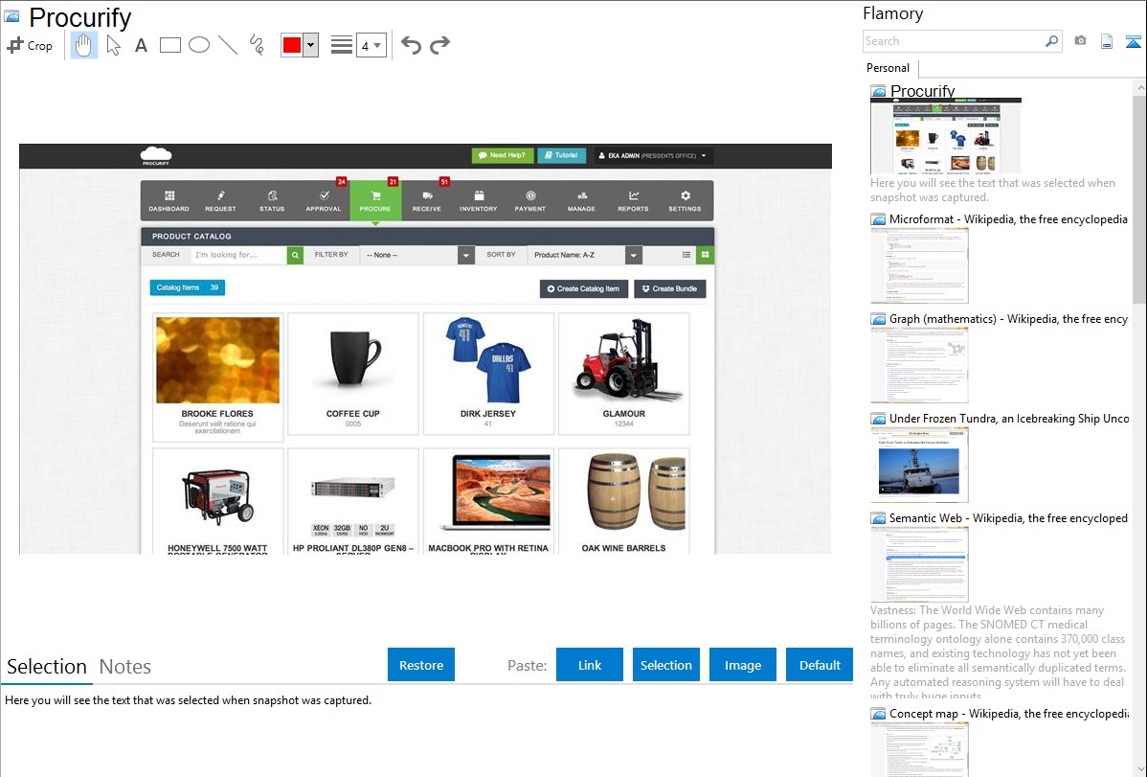The height and width of the screenshot is (777, 1147).
Task: Switch to list view layout
Action: [686, 255]
